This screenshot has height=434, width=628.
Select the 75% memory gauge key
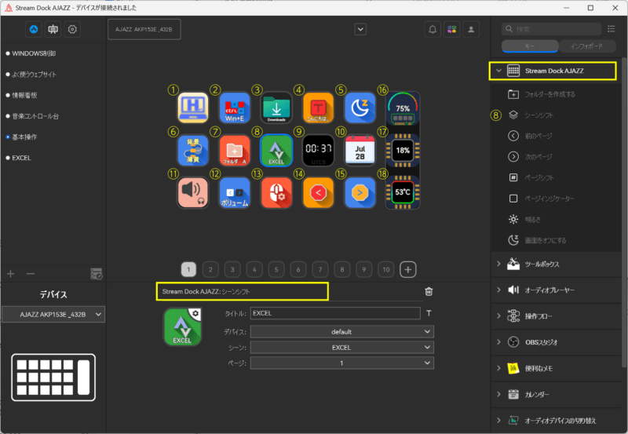[403, 108]
